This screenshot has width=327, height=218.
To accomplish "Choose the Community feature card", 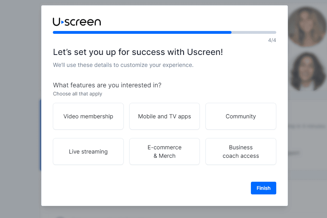I will coord(241,116).
